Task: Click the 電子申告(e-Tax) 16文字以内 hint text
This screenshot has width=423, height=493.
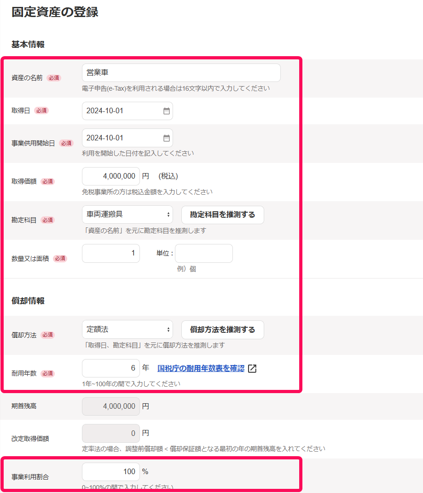Action: click(176, 89)
